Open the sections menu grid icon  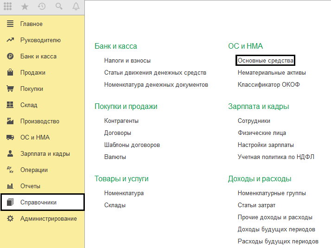7,6
